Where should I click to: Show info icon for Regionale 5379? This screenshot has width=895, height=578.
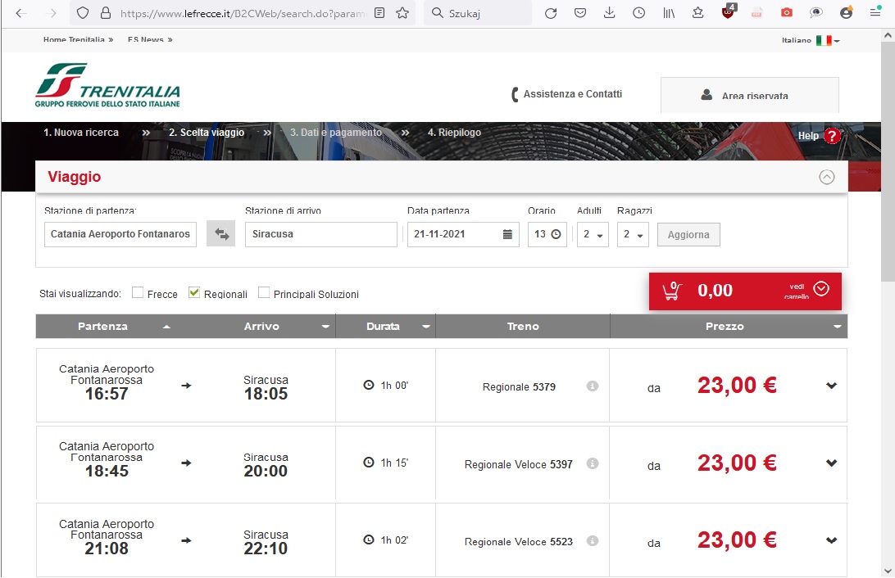[x=593, y=386]
